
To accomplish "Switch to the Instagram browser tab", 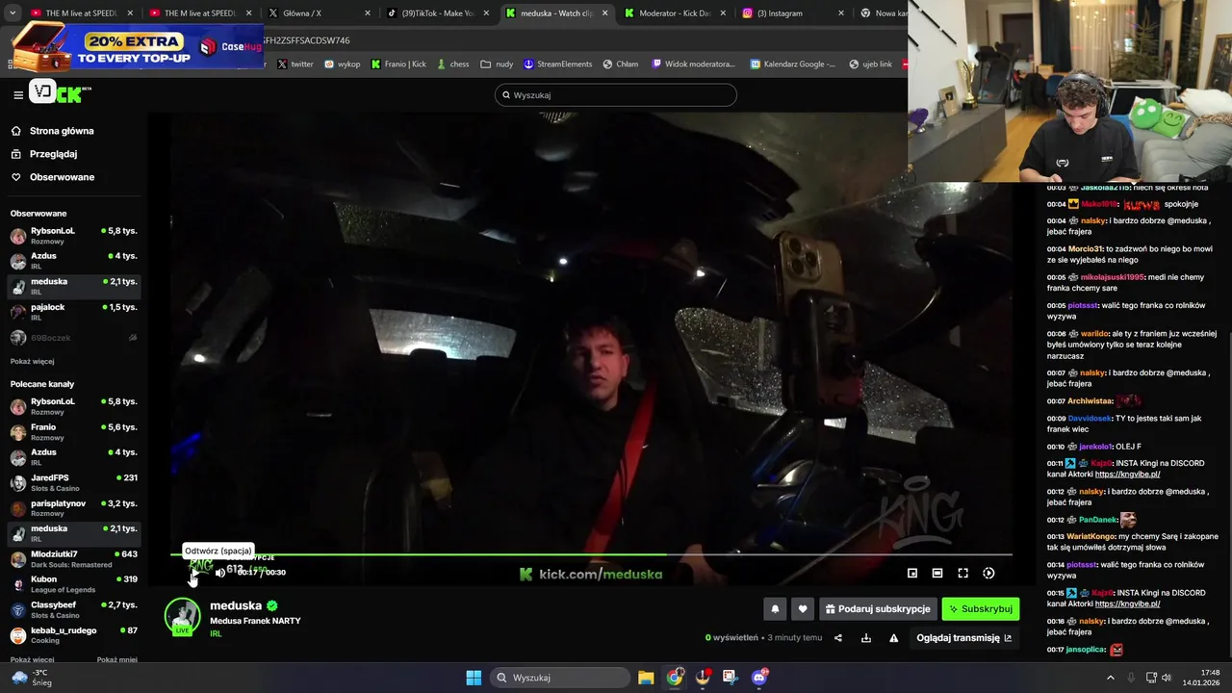I will [792, 13].
